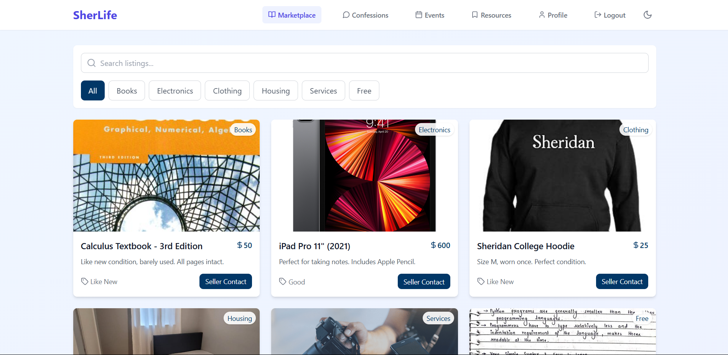Filter listings by Housing

point(276,90)
